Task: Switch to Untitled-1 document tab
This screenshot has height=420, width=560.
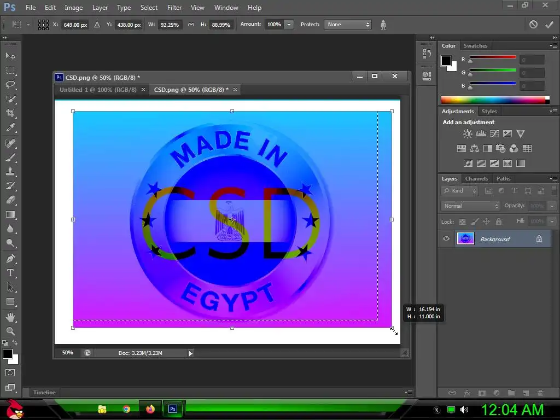Action: click(98, 90)
